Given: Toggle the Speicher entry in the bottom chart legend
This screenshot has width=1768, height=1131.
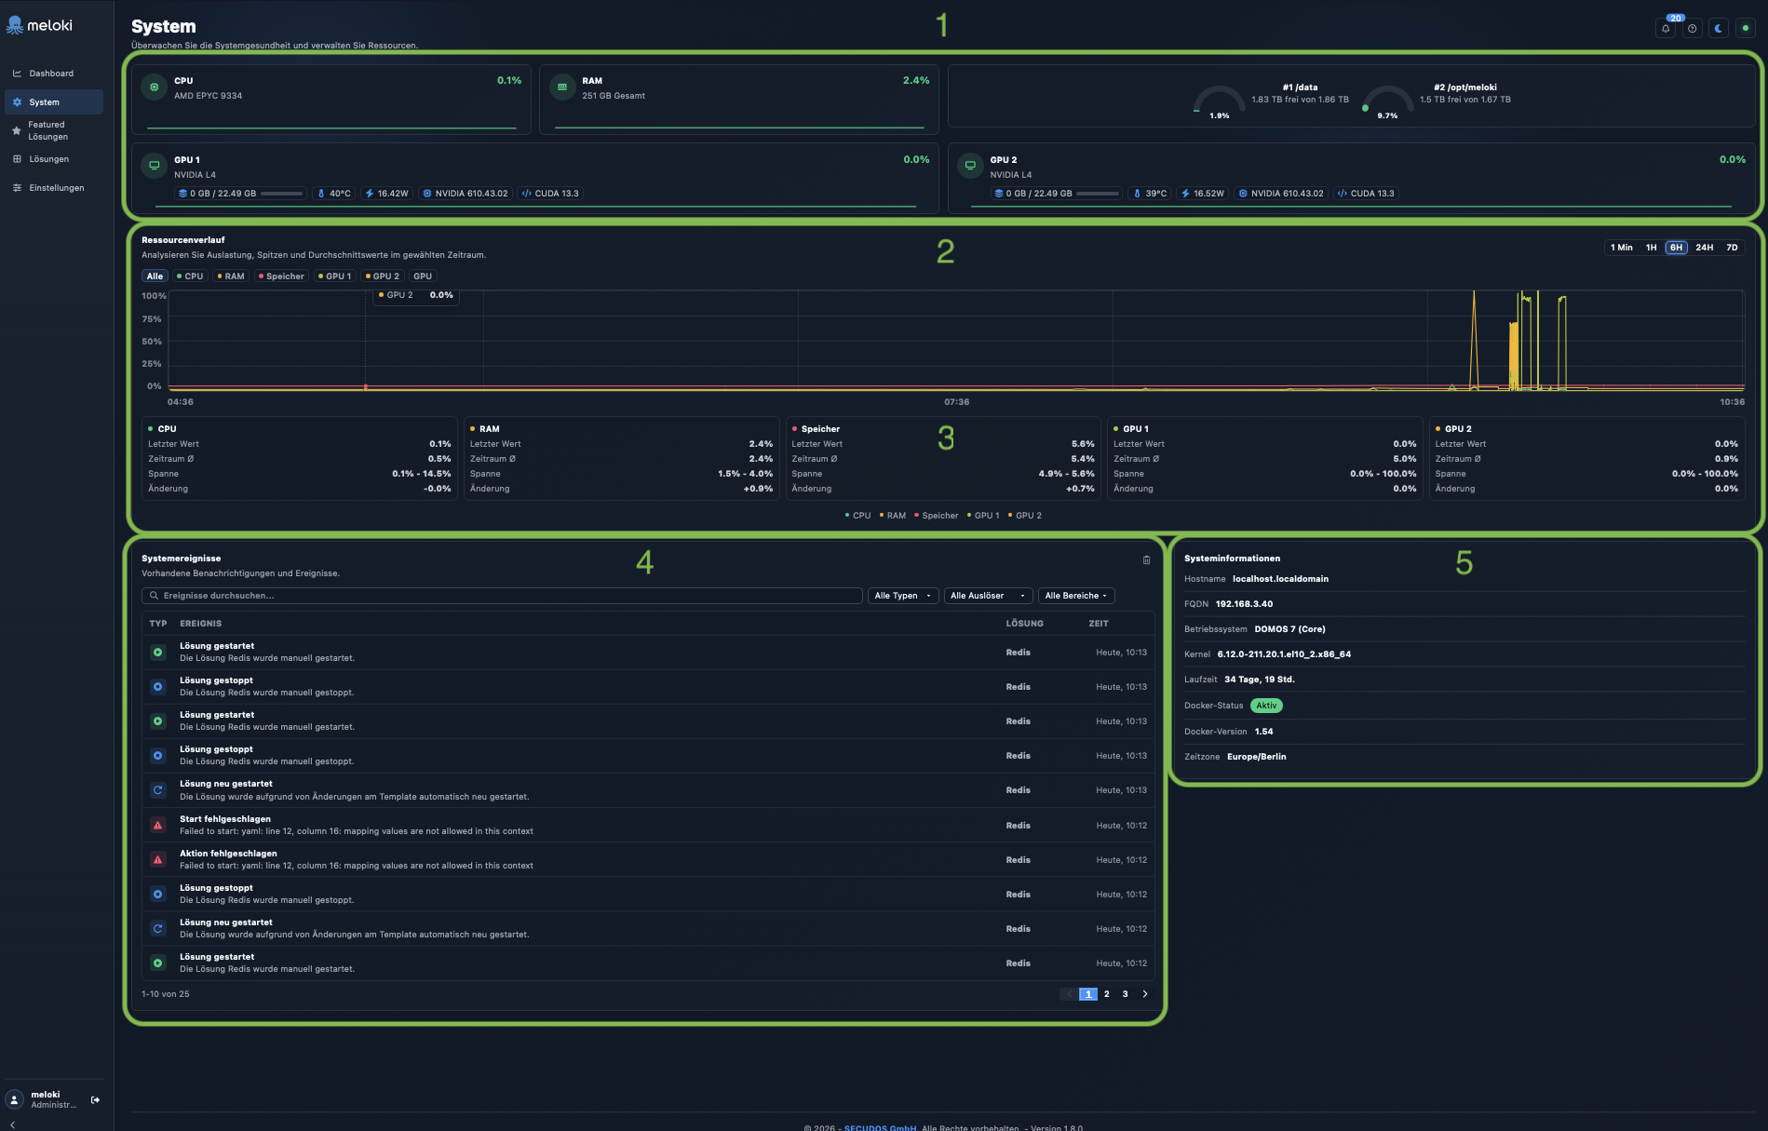Looking at the screenshot, I should [x=936, y=516].
